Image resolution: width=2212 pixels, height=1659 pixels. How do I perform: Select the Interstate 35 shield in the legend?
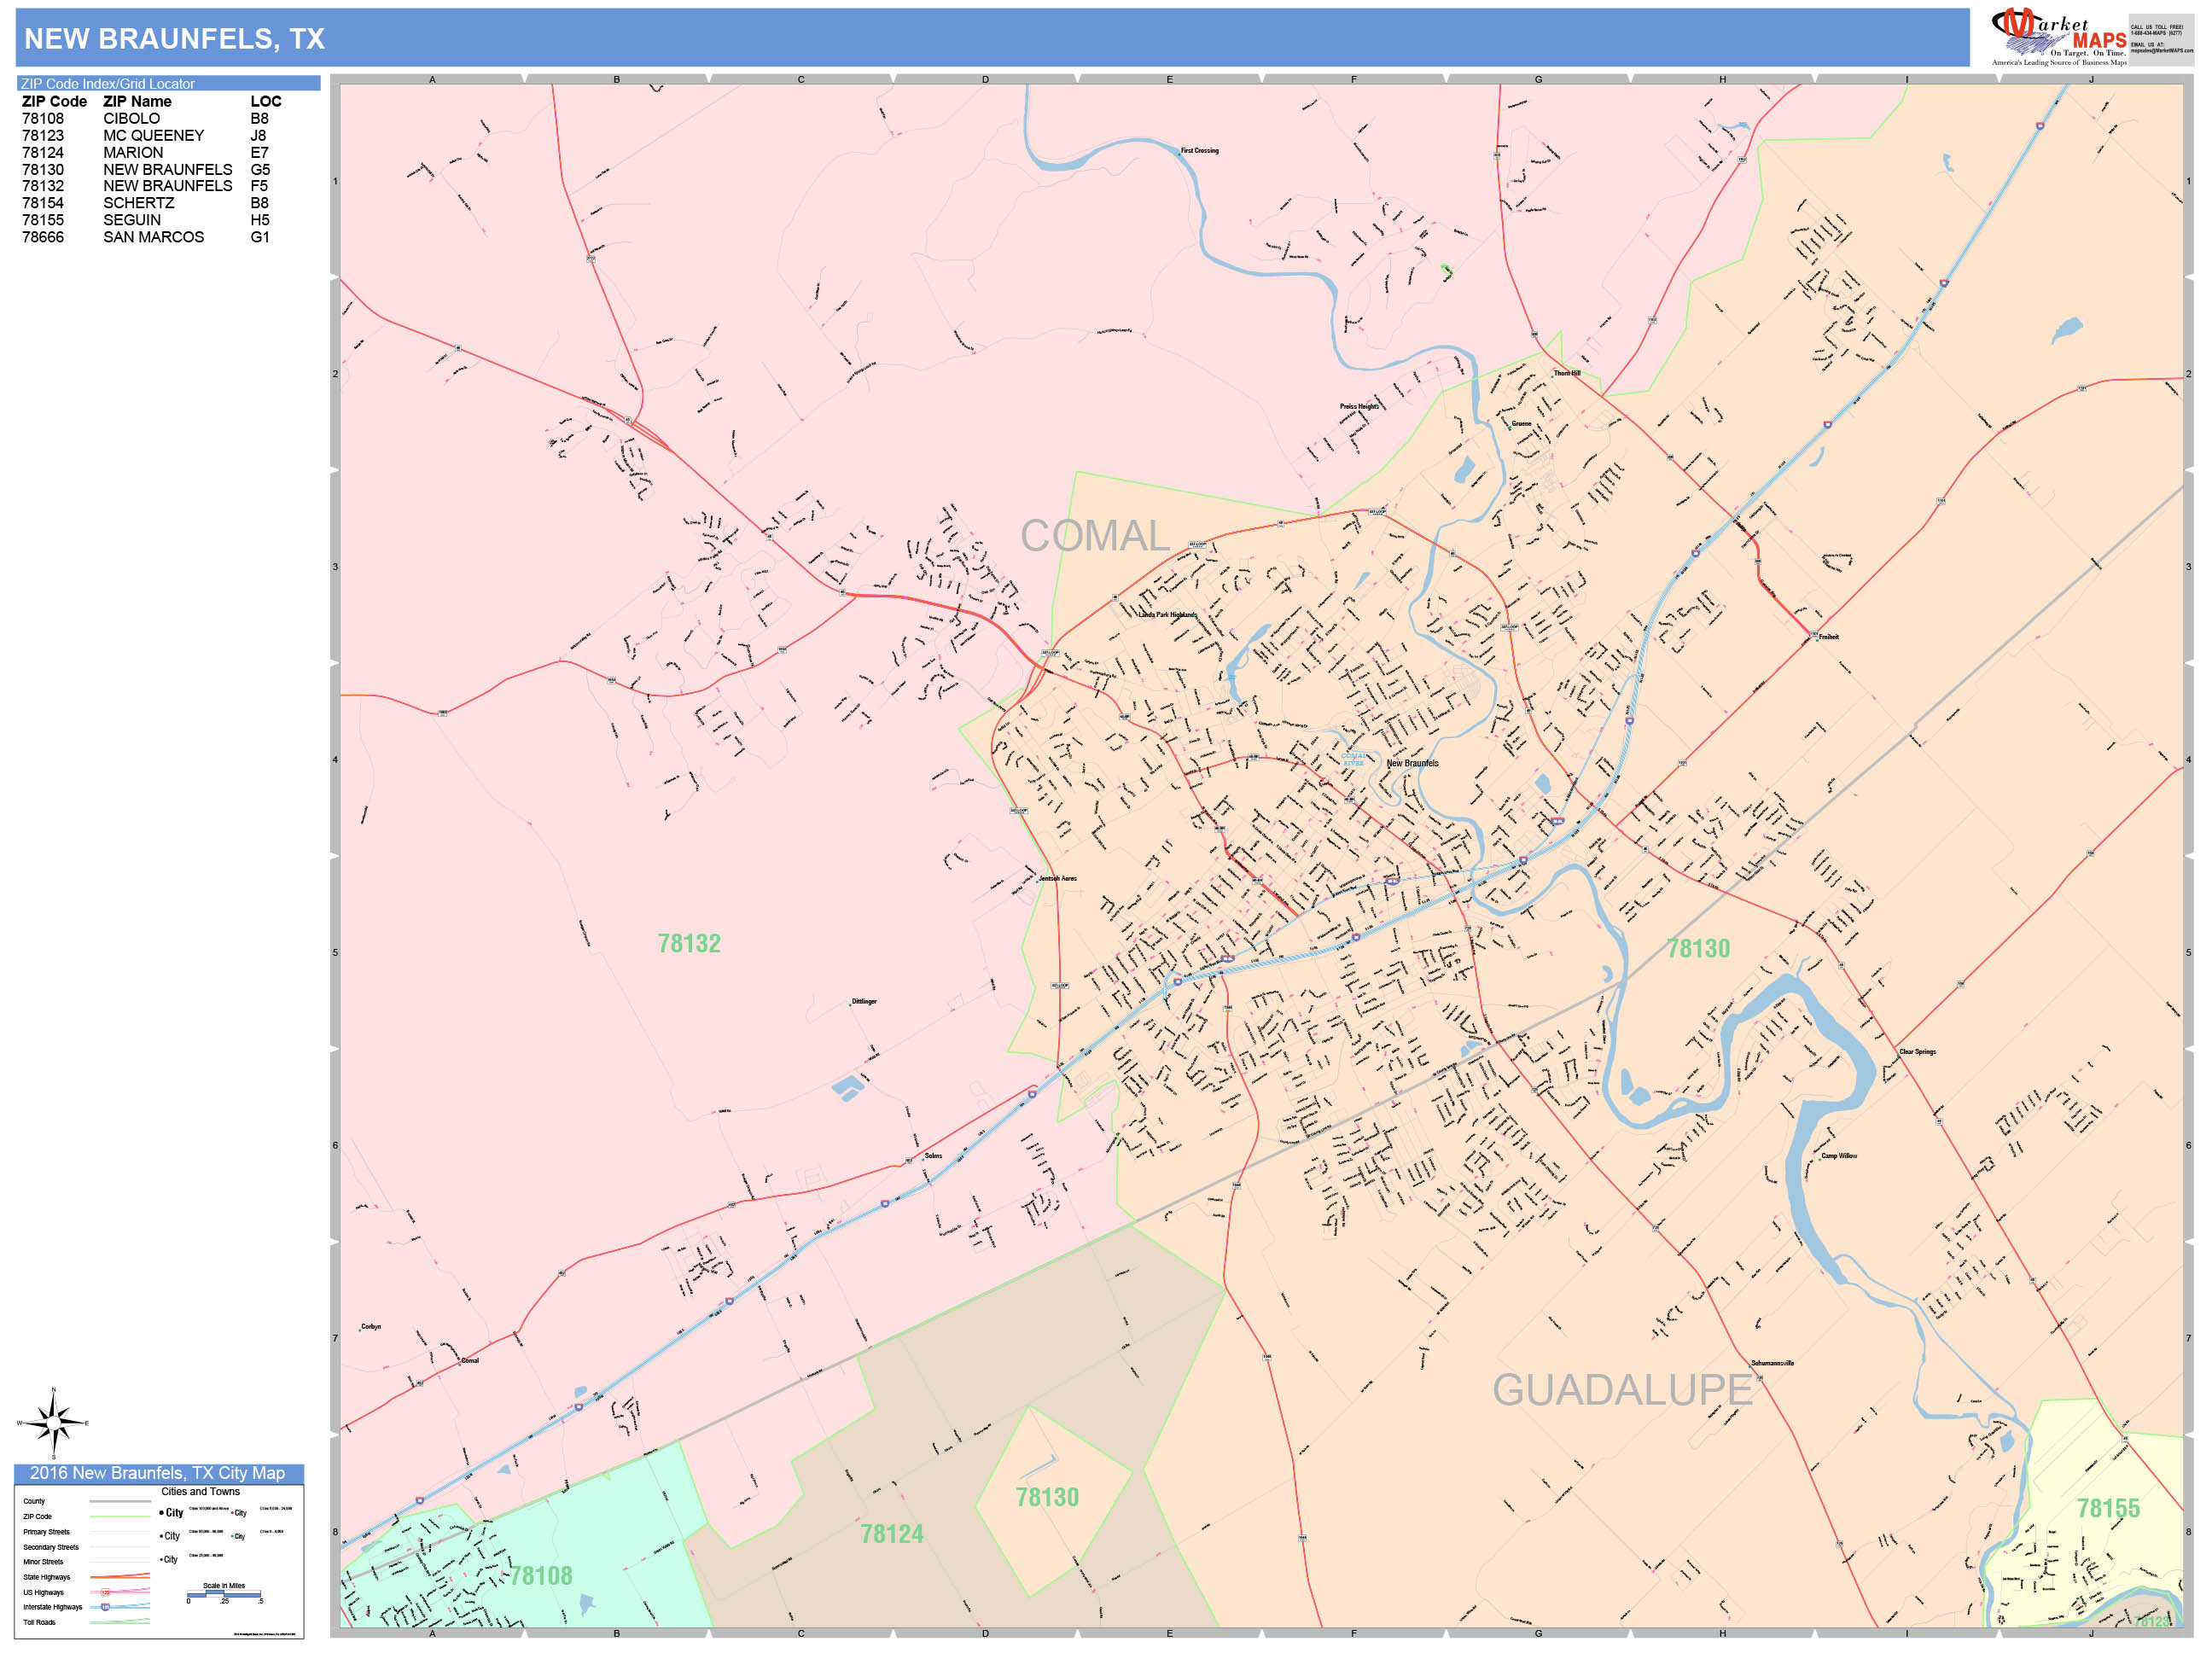click(105, 1607)
